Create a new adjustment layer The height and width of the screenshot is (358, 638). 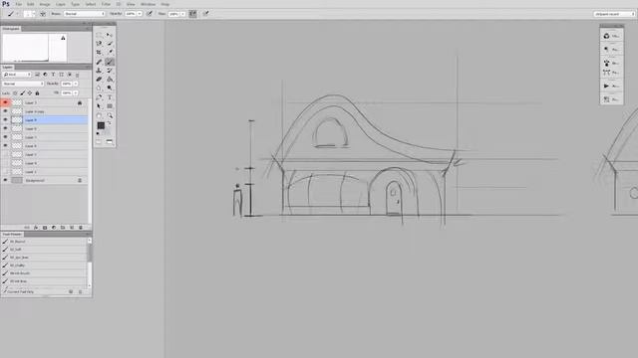tap(54, 228)
